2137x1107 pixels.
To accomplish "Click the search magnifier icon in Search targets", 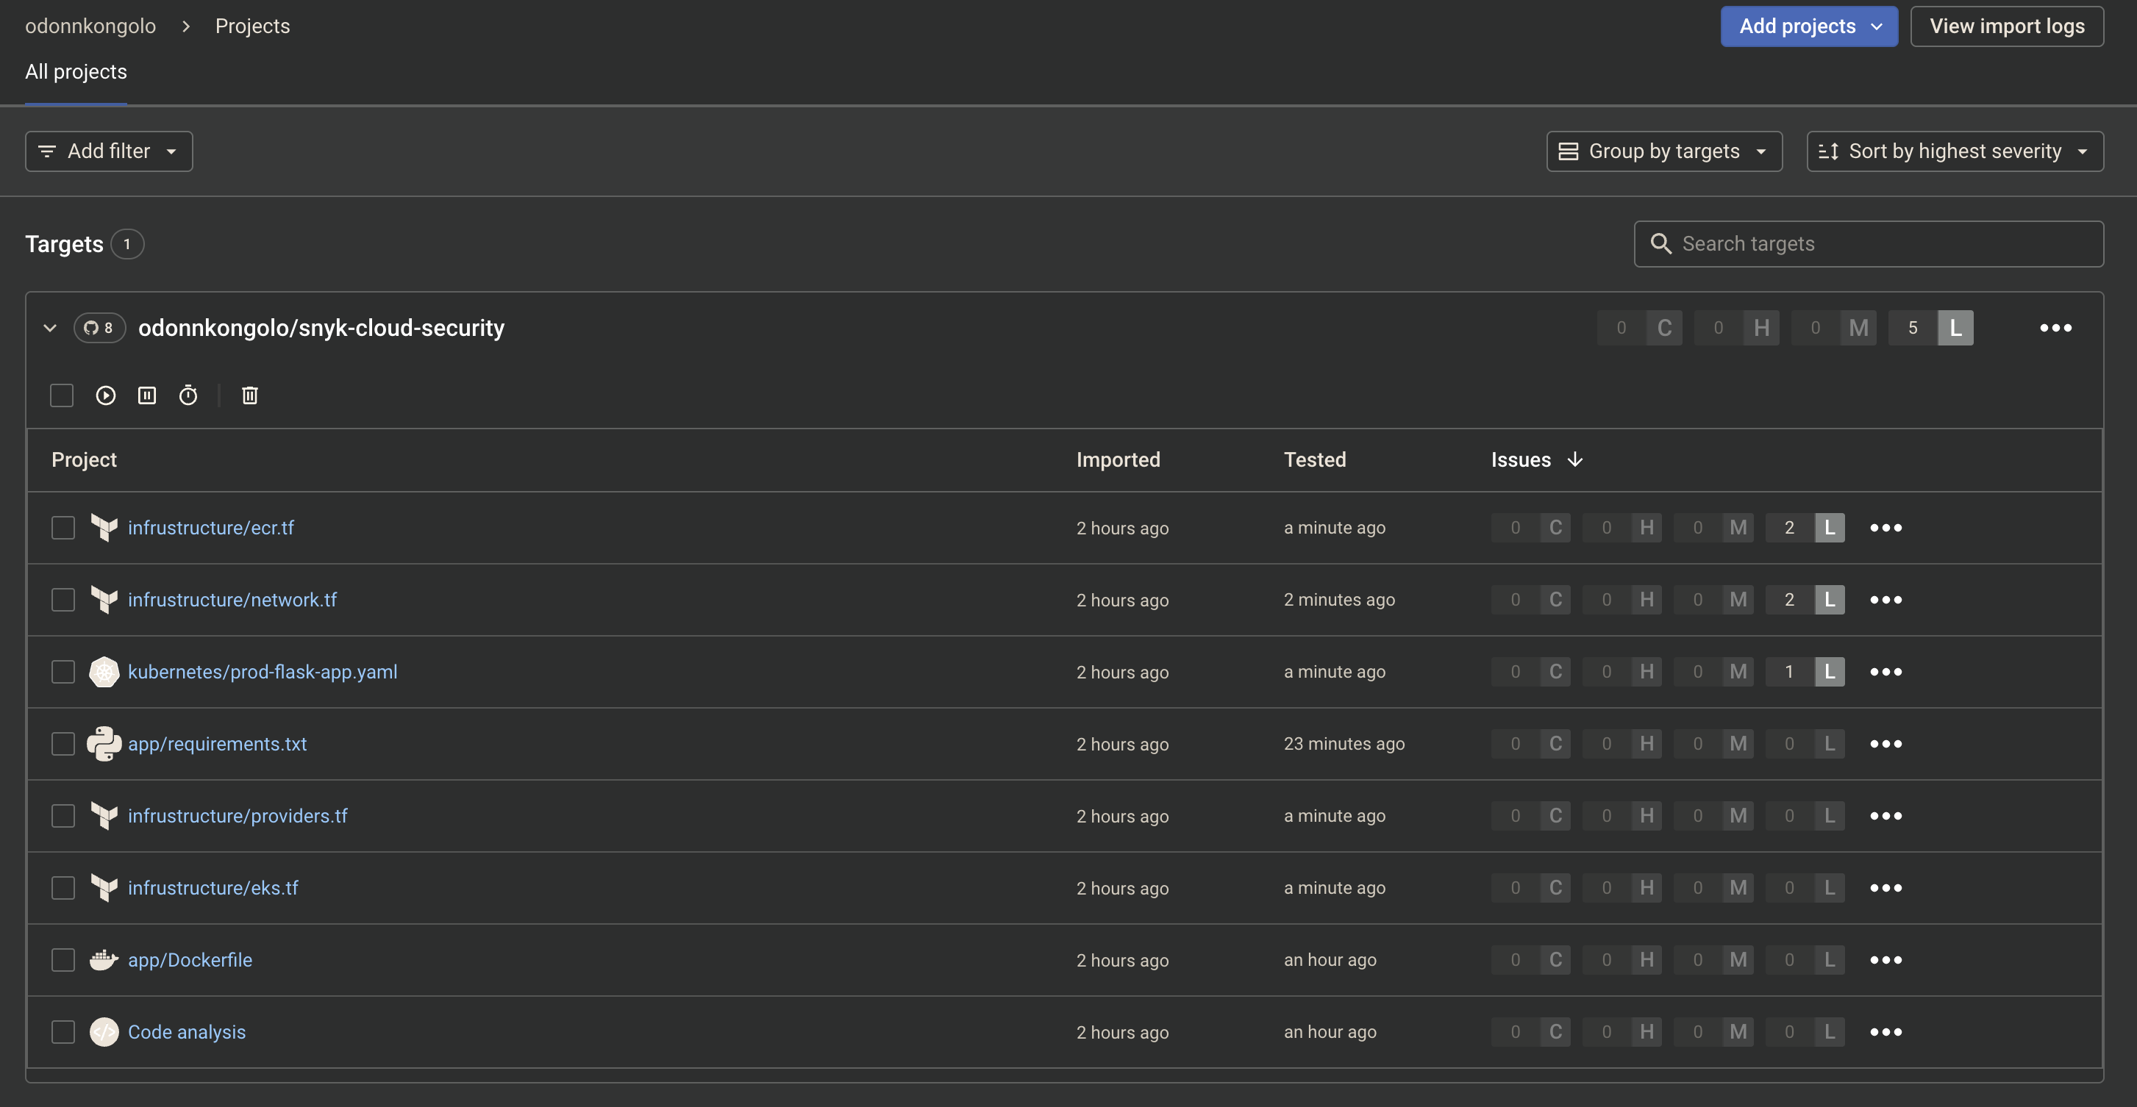I will [x=1660, y=244].
